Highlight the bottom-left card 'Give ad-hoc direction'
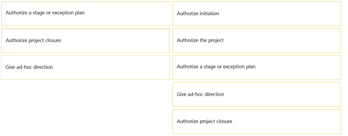Image resolution: width=348 pixels, height=136 pixels. tap(86, 68)
